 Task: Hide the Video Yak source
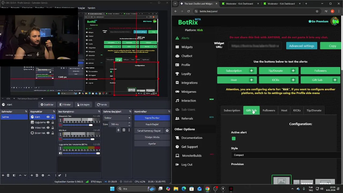click(x=48, y=128)
